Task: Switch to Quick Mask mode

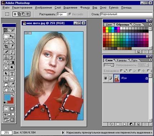Action: [12, 109]
